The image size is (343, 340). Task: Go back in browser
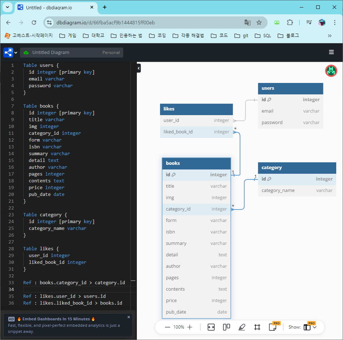(8, 23)
